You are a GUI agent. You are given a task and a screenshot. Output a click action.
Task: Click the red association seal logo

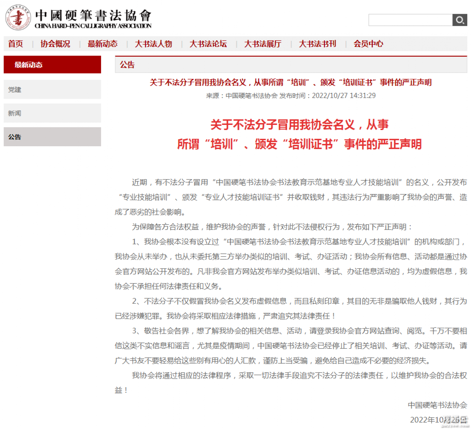coord(18,17)
